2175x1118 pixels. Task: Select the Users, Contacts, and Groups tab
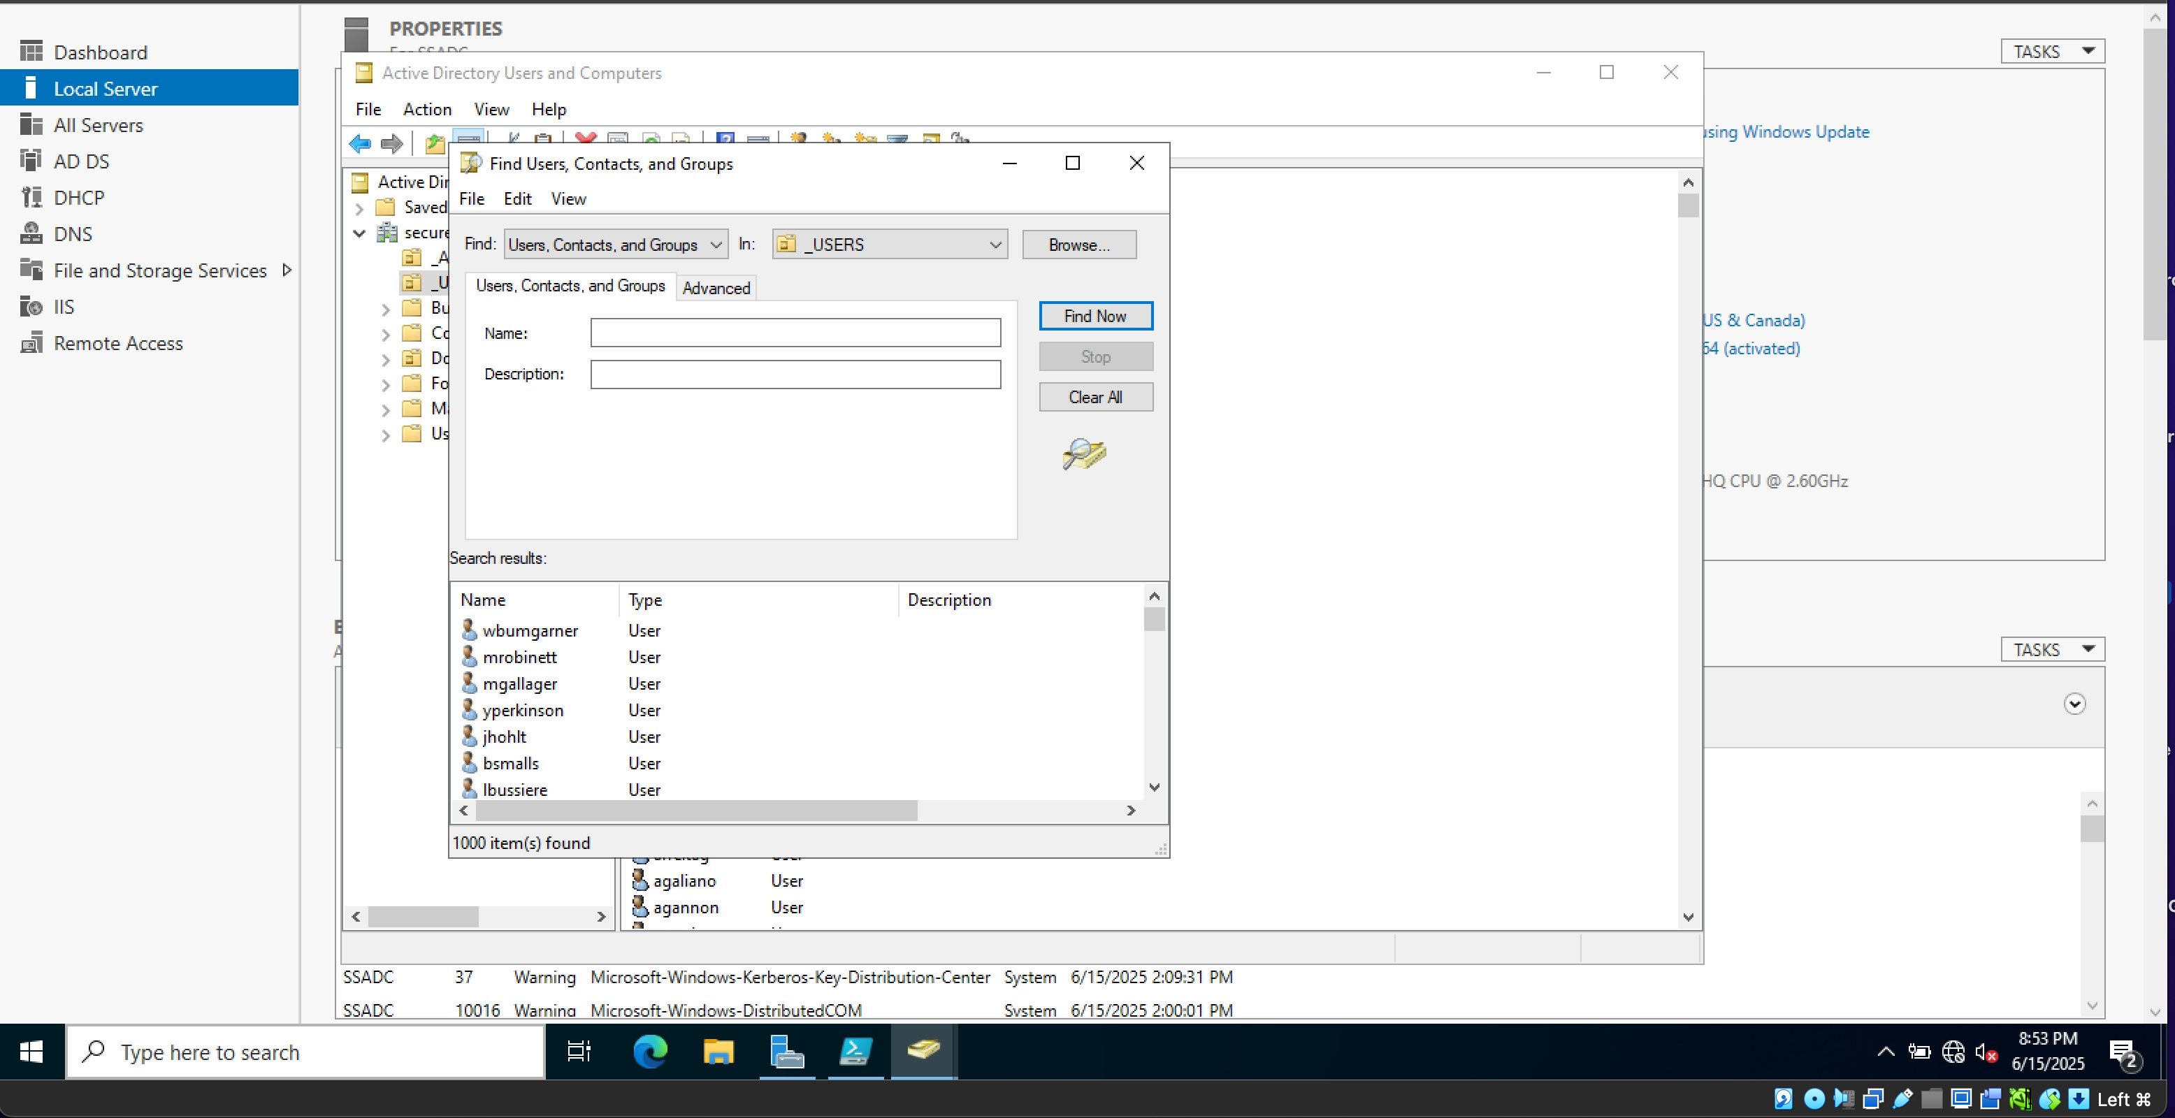(x=570, y=285)
